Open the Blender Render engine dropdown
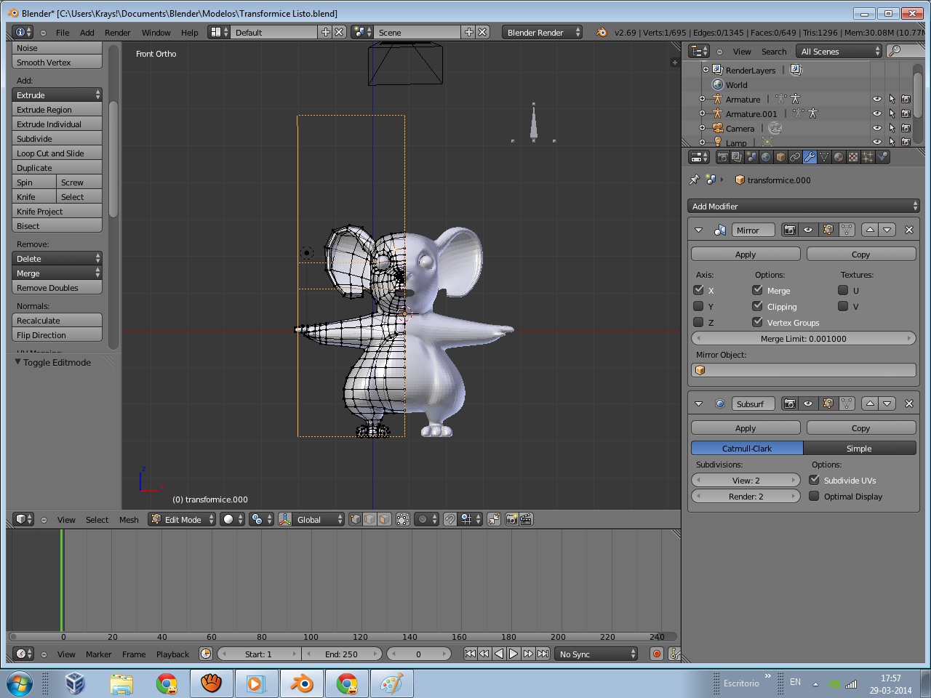 coord(543,32)
